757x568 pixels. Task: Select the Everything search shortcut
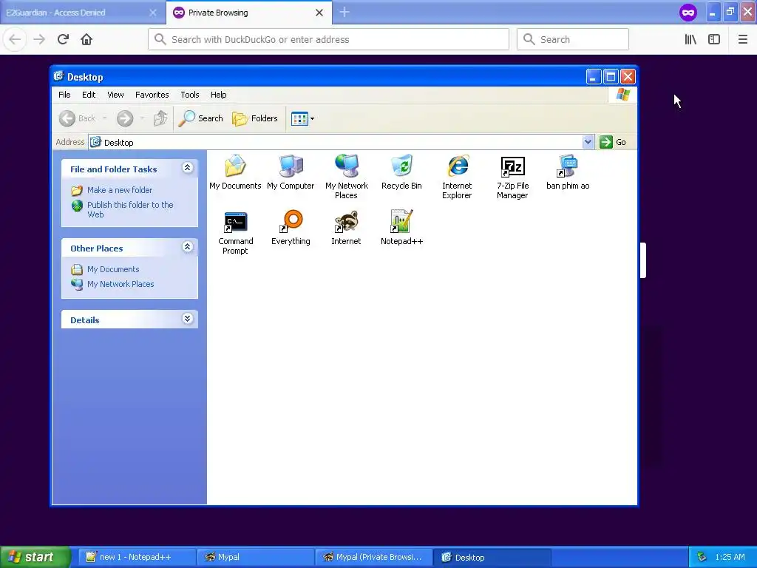pos(291,228)
